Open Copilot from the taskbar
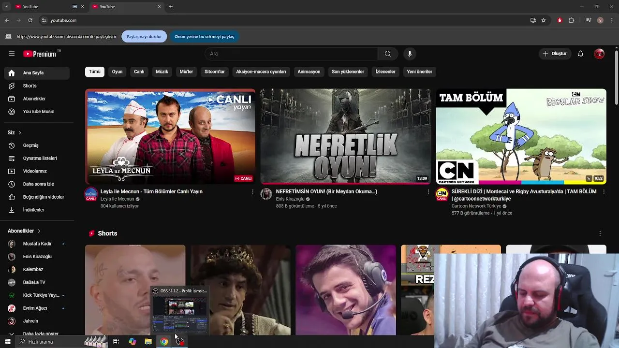619x348 pixels. click(x=132, y=342)
